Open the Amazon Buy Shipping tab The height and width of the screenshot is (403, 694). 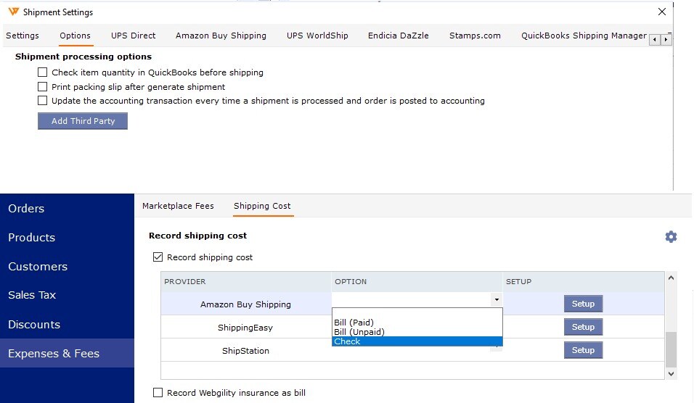[221, 36]
